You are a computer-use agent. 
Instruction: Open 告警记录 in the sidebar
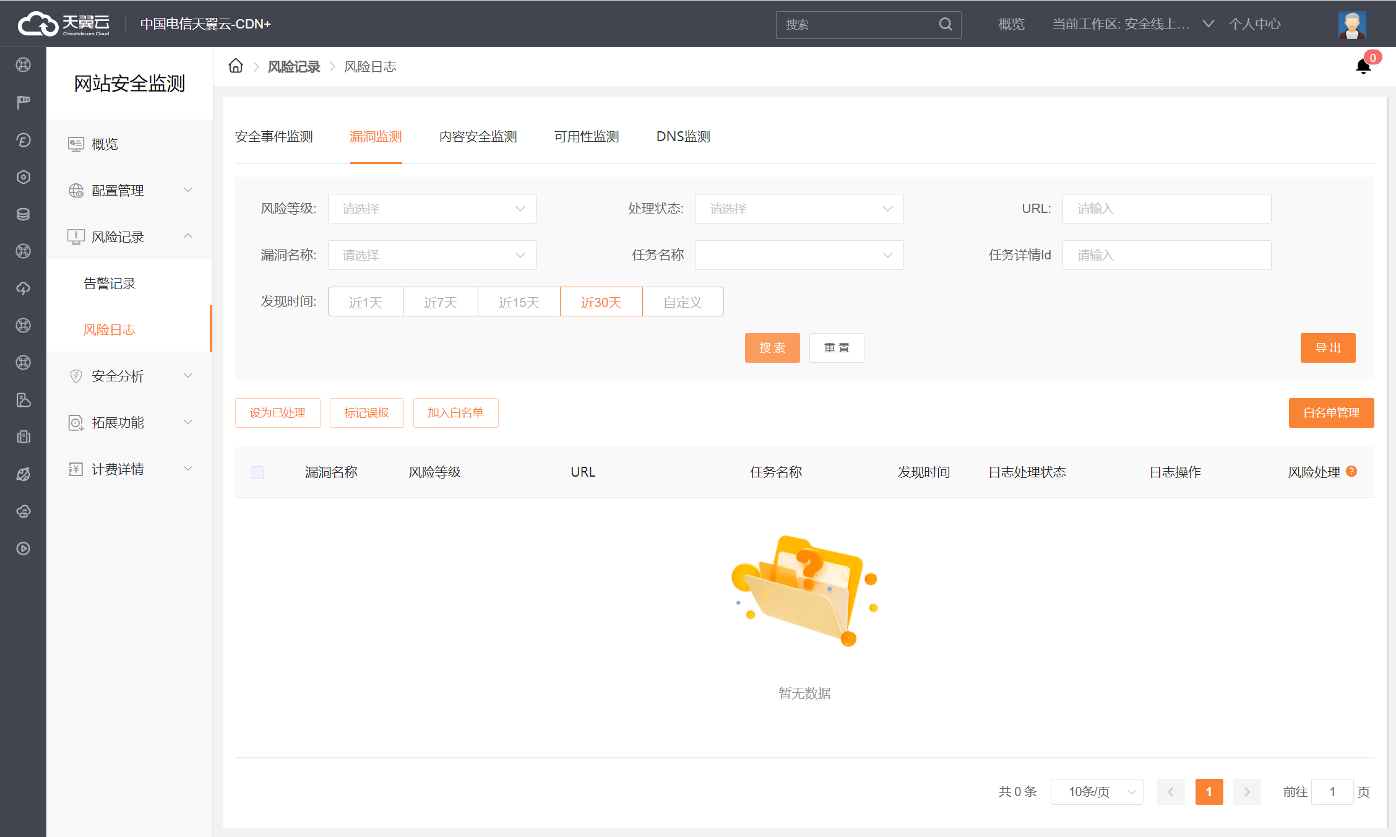[x=110, y=284]
